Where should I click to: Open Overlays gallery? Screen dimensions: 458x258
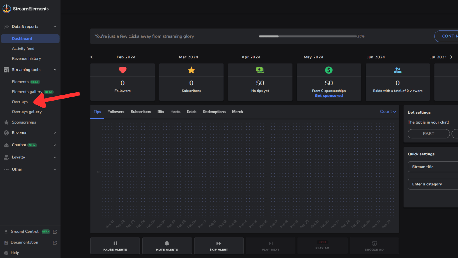(27, 112)
